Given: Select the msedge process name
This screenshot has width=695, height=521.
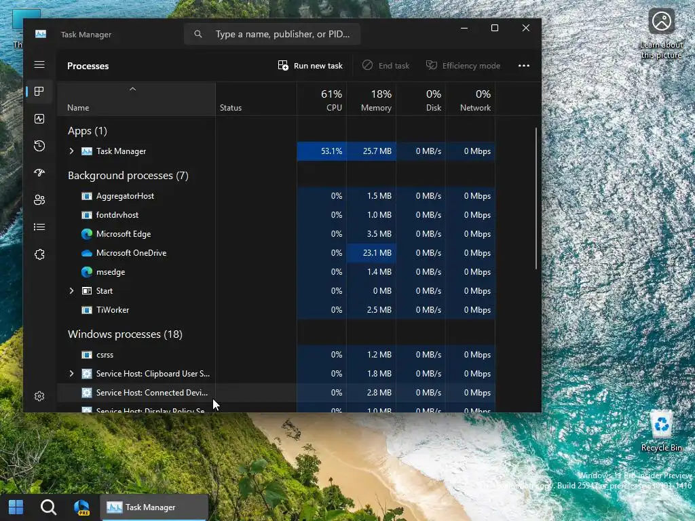Looking at the screenshot, I should click(x=111, y=272).
